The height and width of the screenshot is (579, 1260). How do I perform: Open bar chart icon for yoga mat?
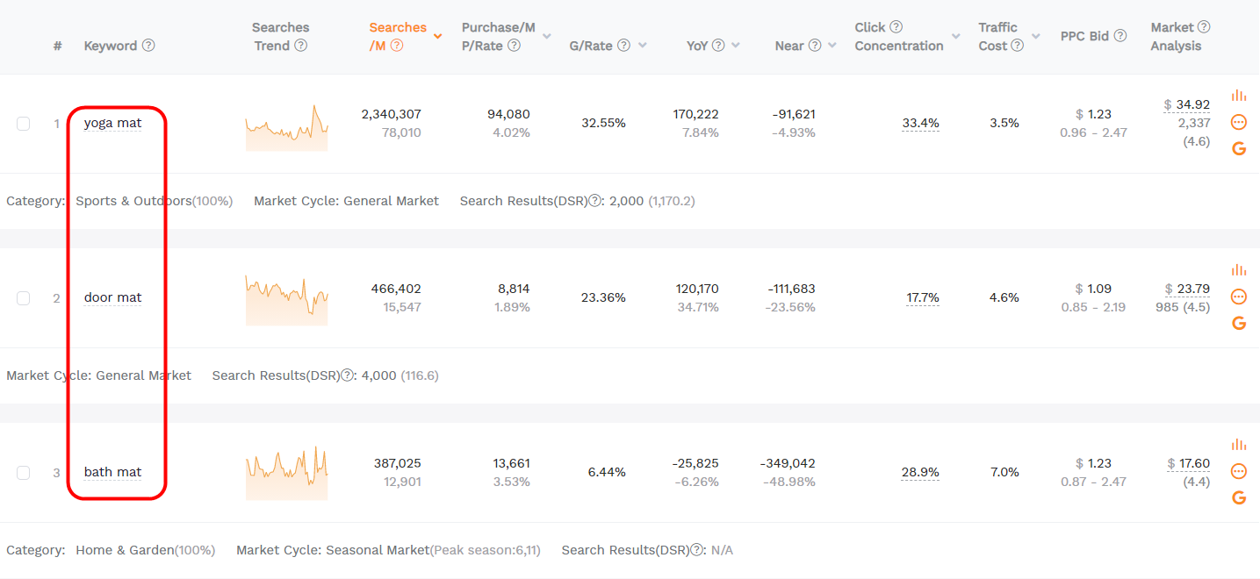(1239, 96)
